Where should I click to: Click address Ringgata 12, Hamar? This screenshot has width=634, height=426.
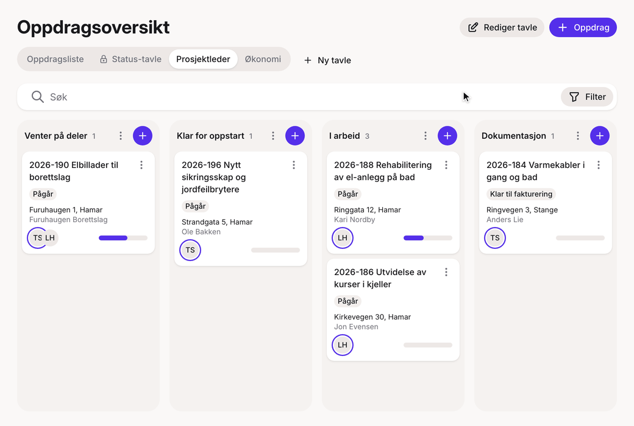point(368,209)
